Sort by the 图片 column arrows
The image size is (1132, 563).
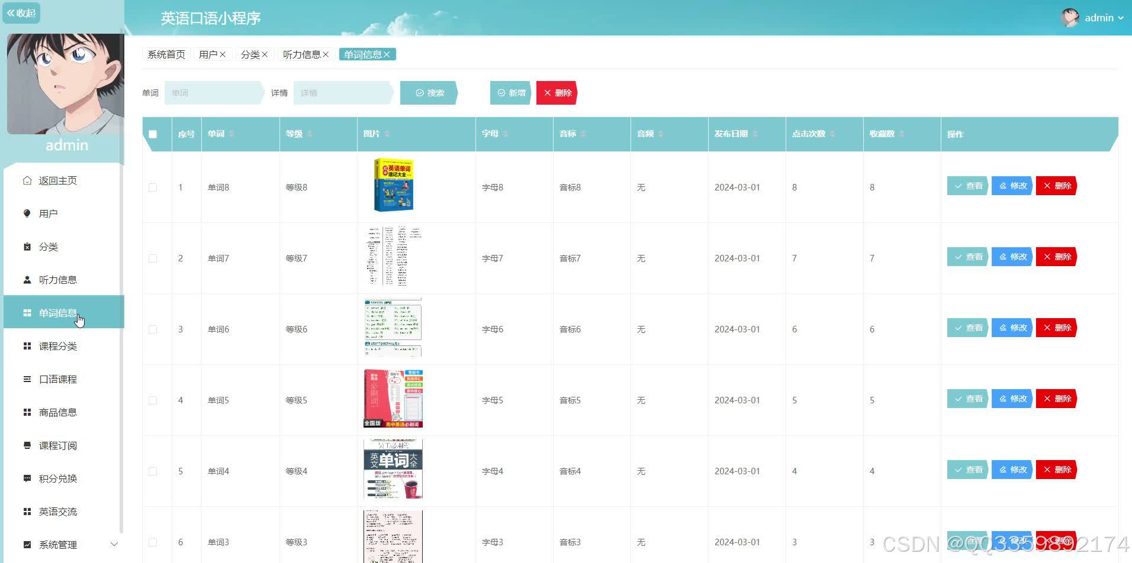[x=387, y=134]
